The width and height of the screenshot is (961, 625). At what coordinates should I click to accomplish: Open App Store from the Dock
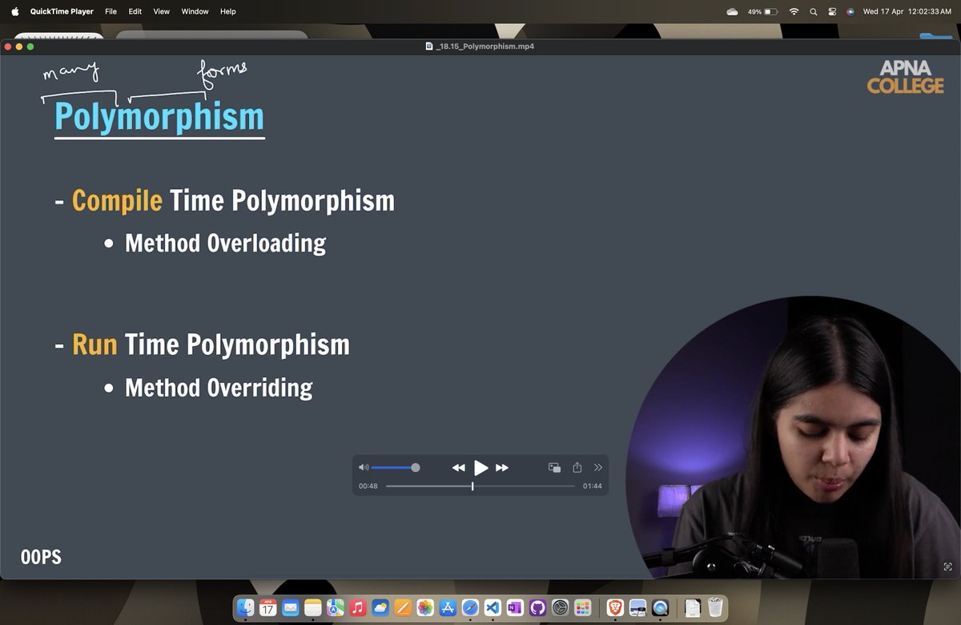[448, 607]
